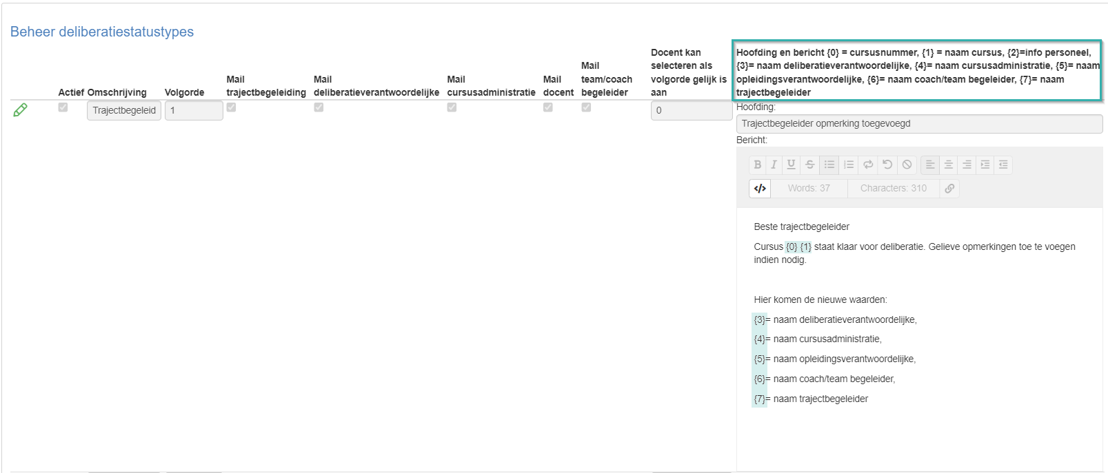This screenshot has width=1108, height=473.
Task: Click the volgorde gelijk field with value 0
Action: pos(691,110)
